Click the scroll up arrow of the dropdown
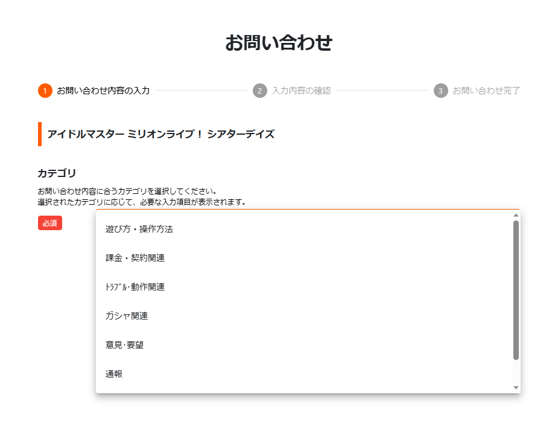 point(516,215)
